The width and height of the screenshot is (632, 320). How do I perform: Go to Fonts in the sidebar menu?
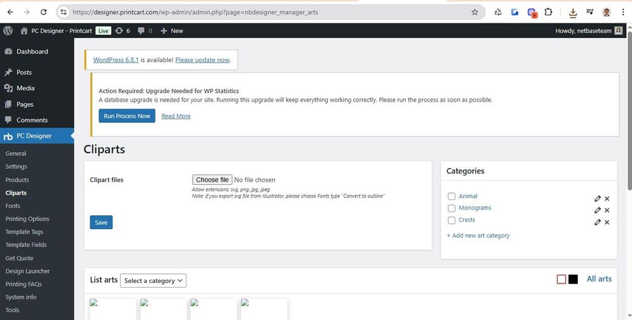pyautogui.click(x=13, y=206)
